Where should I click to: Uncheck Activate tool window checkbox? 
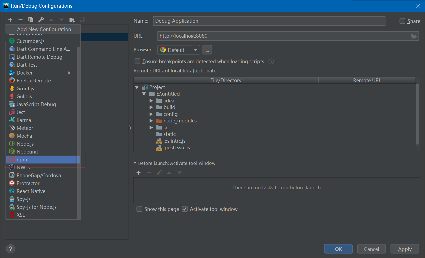pyautogui.click(x=185, y=209)
